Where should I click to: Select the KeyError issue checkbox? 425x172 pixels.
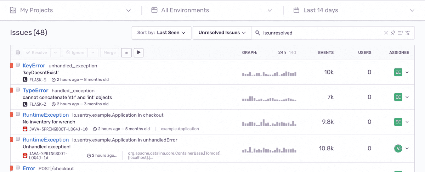18,65
